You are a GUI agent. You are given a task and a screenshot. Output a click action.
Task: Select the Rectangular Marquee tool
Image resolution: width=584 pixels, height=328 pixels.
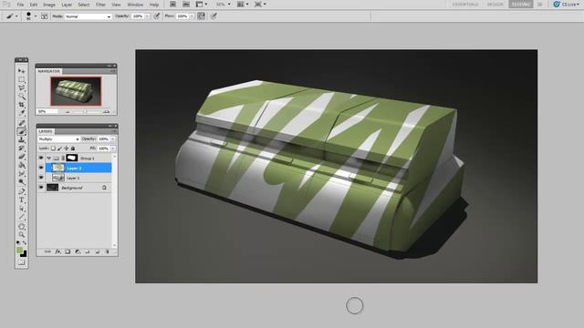point(22,79)
